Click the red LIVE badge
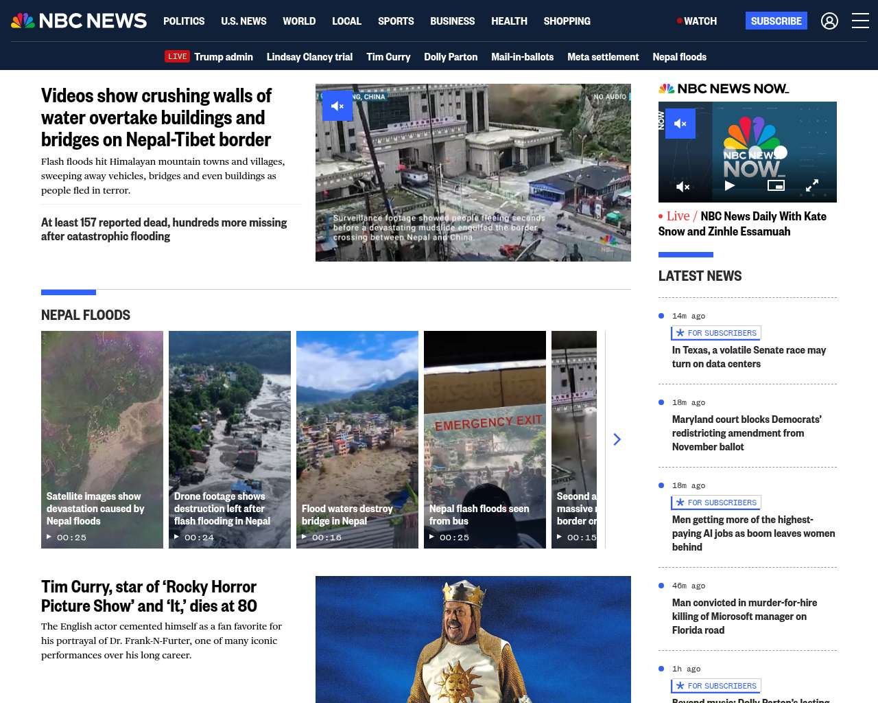 coord(177,56)
